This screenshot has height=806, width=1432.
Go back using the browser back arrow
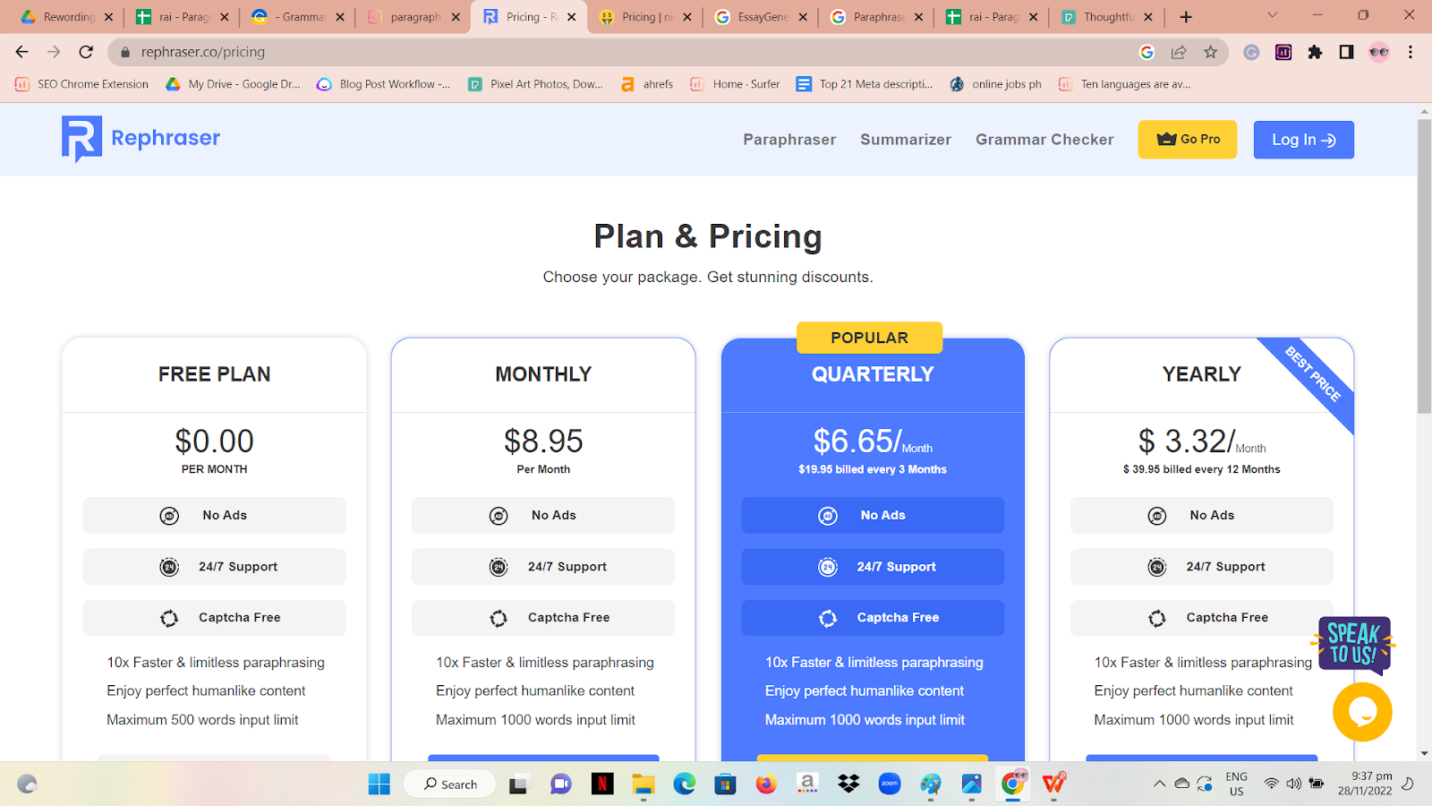pos(22,52)
